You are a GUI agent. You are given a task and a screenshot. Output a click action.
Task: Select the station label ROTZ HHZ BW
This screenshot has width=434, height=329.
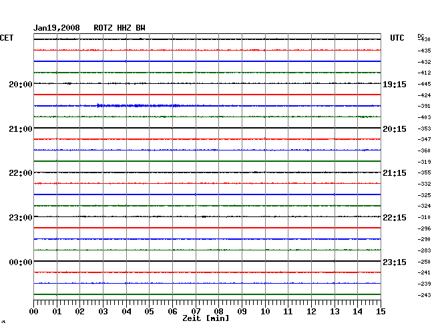120,28
